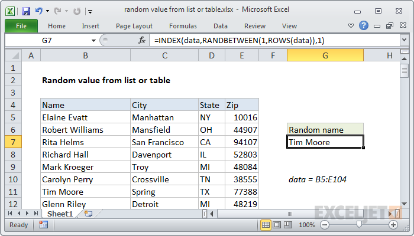Click the Zip column header cell

(242, 105)
